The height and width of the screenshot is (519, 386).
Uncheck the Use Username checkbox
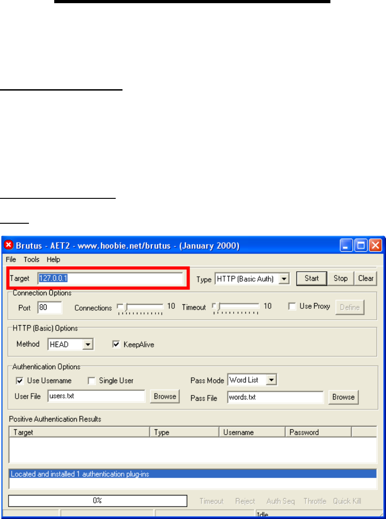pos(20,381)
